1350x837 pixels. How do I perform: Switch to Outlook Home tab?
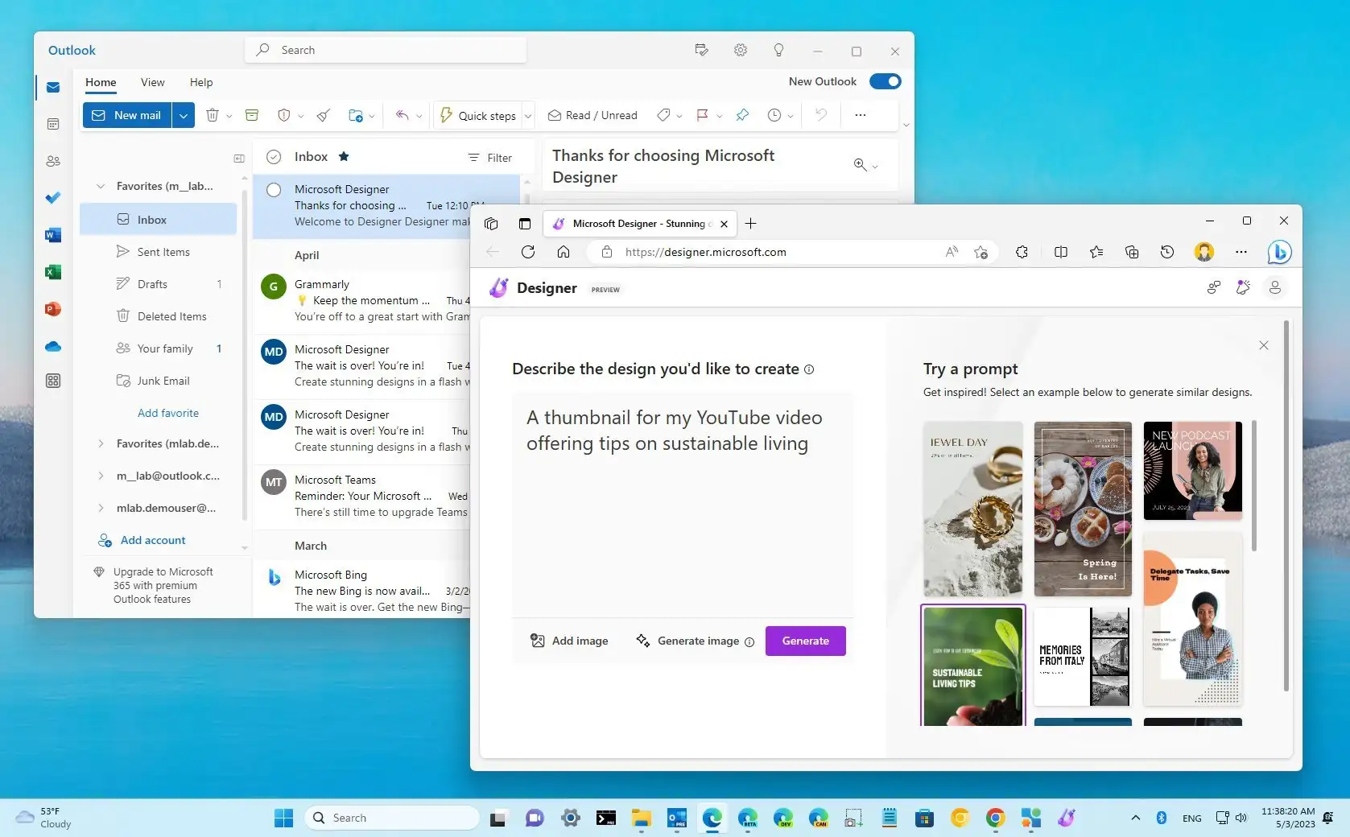(101, 82)
